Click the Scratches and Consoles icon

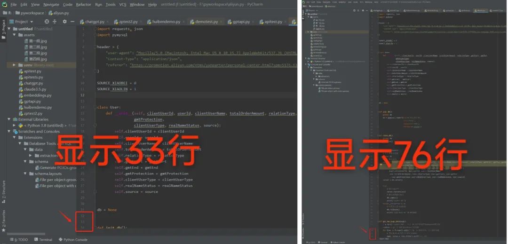[15, 131]
